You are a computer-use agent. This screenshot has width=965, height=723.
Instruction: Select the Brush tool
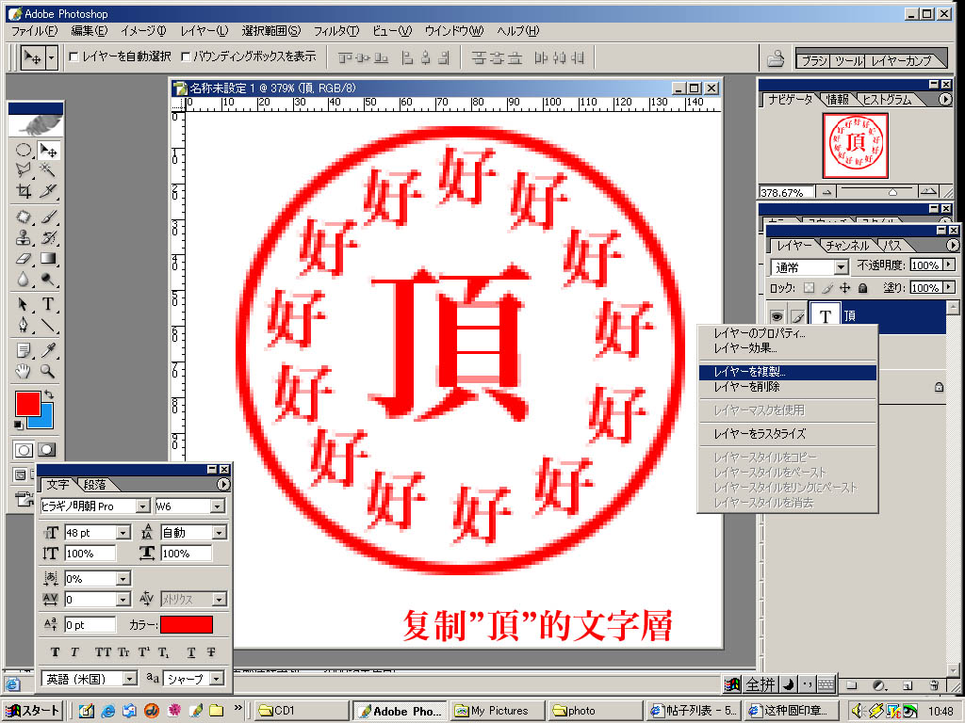point(48,217)
